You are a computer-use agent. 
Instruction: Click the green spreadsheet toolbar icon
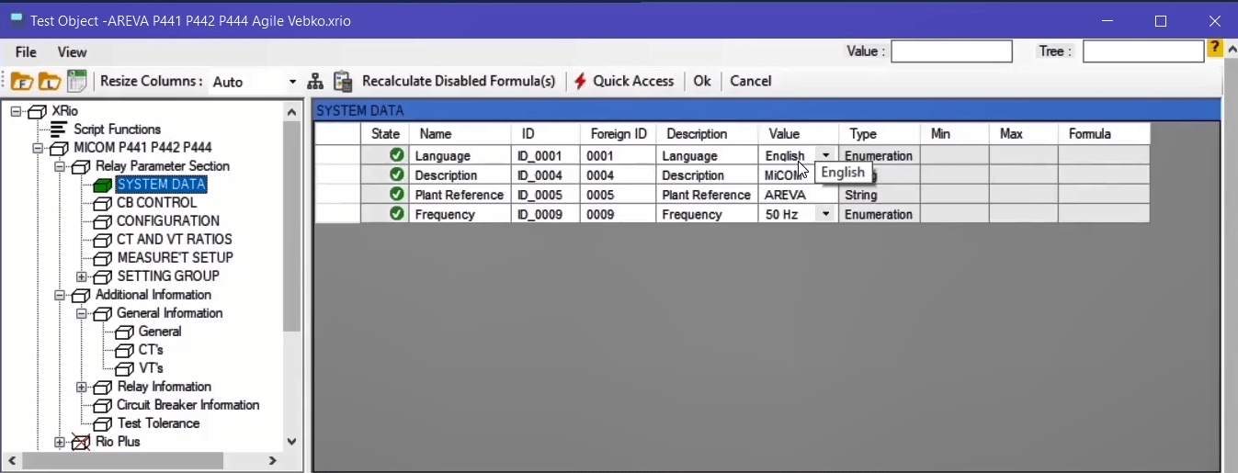pyautogui.click(x=76, y=81)
